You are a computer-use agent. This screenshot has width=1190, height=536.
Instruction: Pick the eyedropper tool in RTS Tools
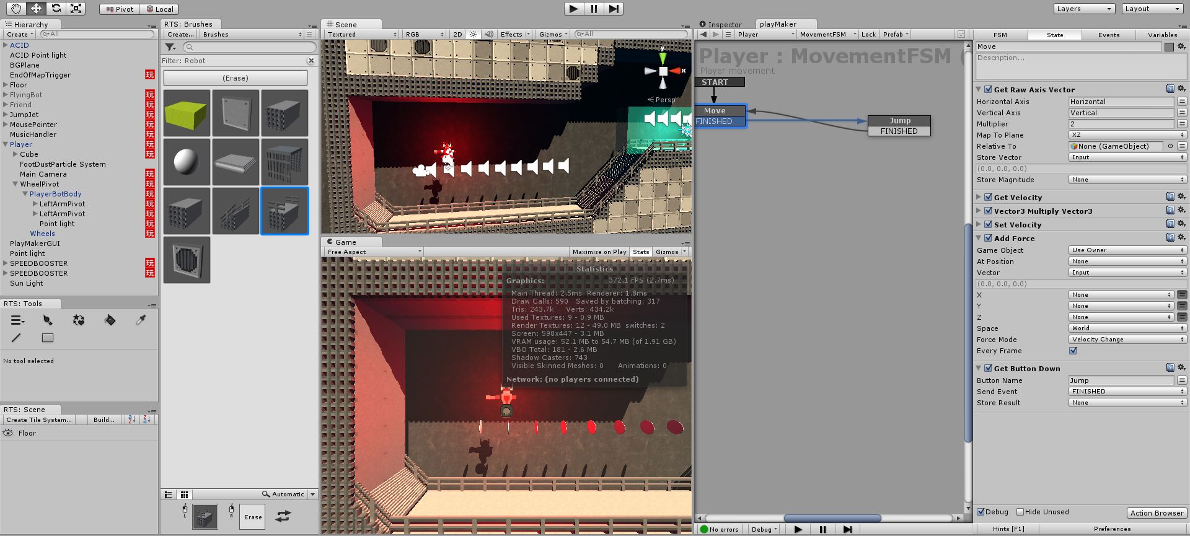141,320
